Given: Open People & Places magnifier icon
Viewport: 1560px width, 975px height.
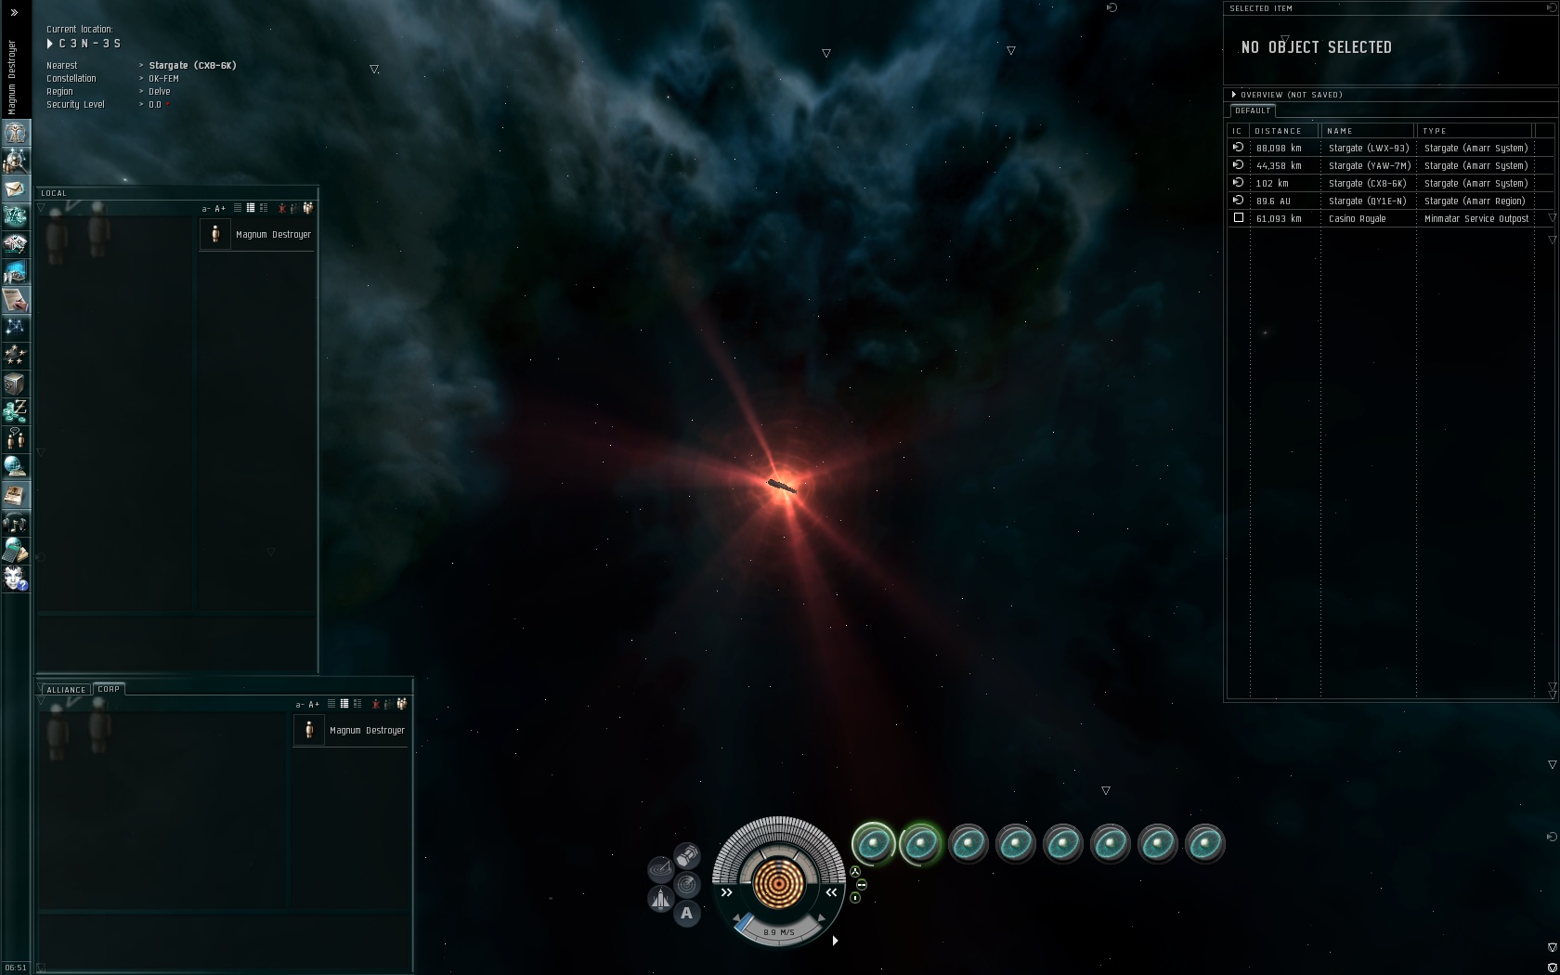Looking at the screenshot, I should point(16,161).
